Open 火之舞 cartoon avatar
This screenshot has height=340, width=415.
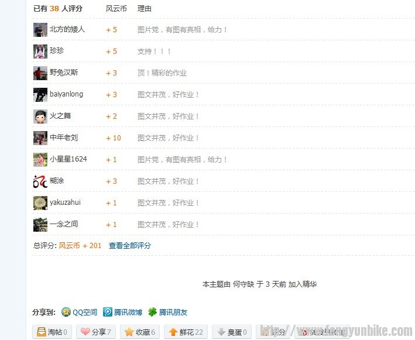coord(40,116)
